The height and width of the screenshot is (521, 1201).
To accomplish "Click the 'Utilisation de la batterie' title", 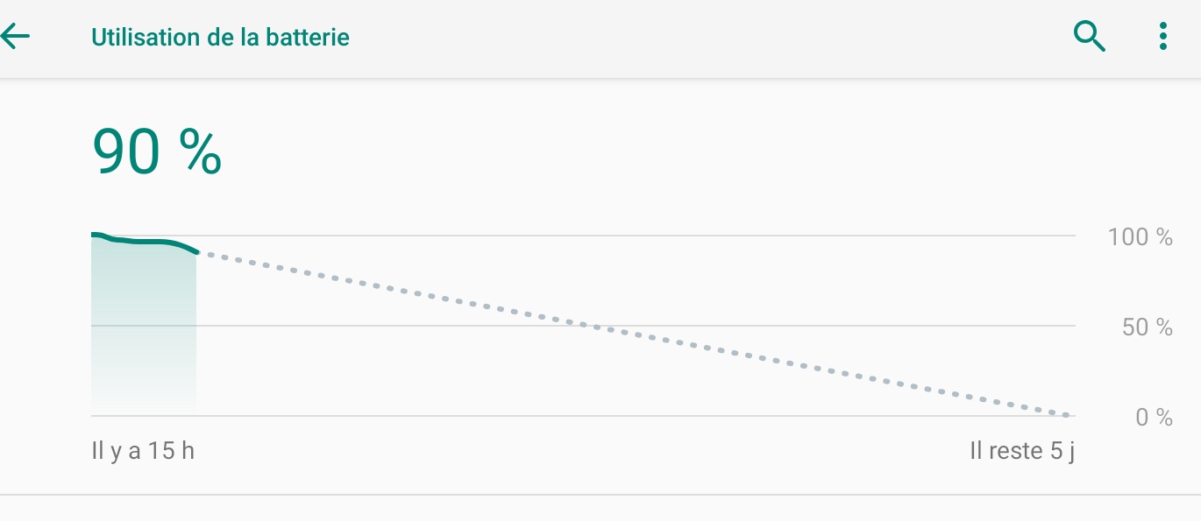I will point(220,38).
